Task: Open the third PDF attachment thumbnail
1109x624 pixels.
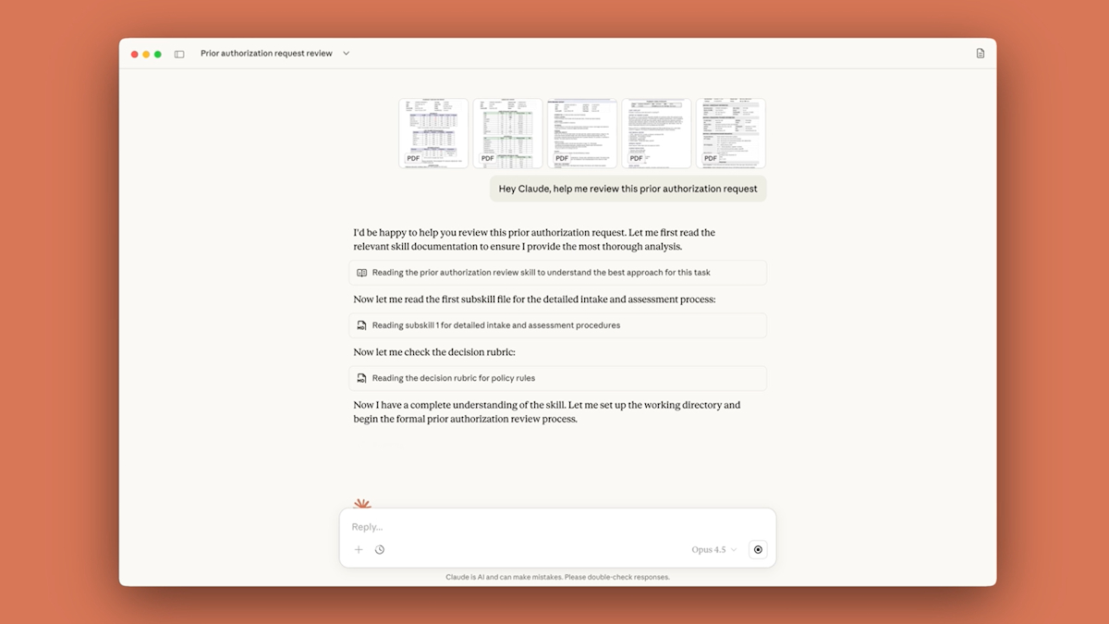Action: (x=581, y=133)
